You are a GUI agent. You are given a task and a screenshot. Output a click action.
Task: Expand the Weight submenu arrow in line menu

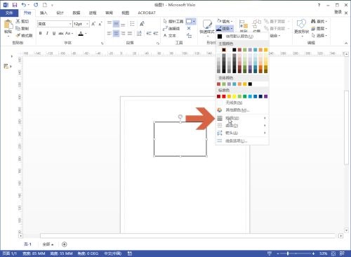coord(265,118)
